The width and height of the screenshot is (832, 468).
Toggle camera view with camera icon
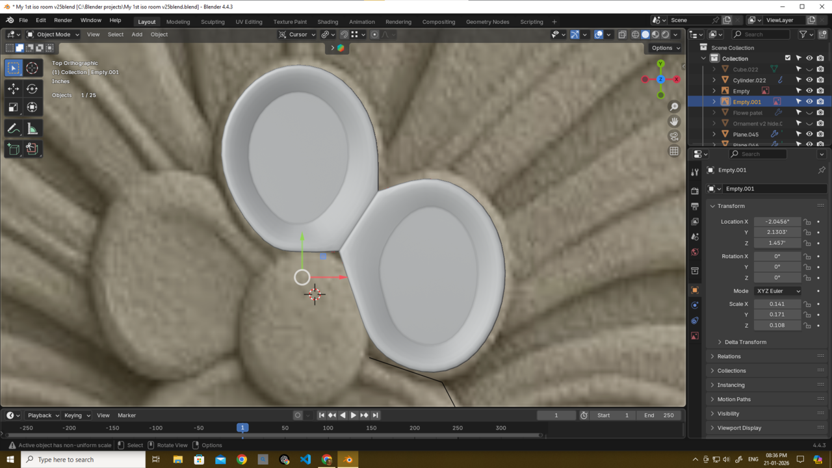[x=674, y=136]
